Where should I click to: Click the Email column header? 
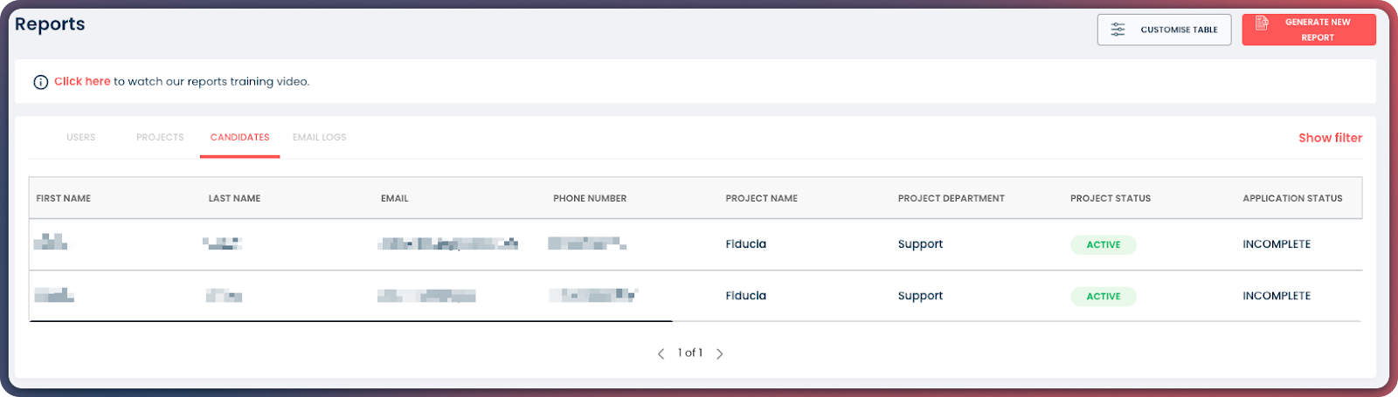394,198
